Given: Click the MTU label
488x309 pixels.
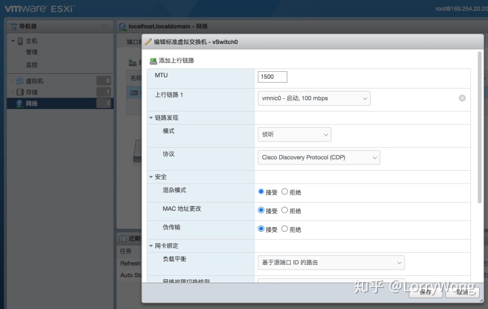Looking at the screenshot, I should coord(161,75).
